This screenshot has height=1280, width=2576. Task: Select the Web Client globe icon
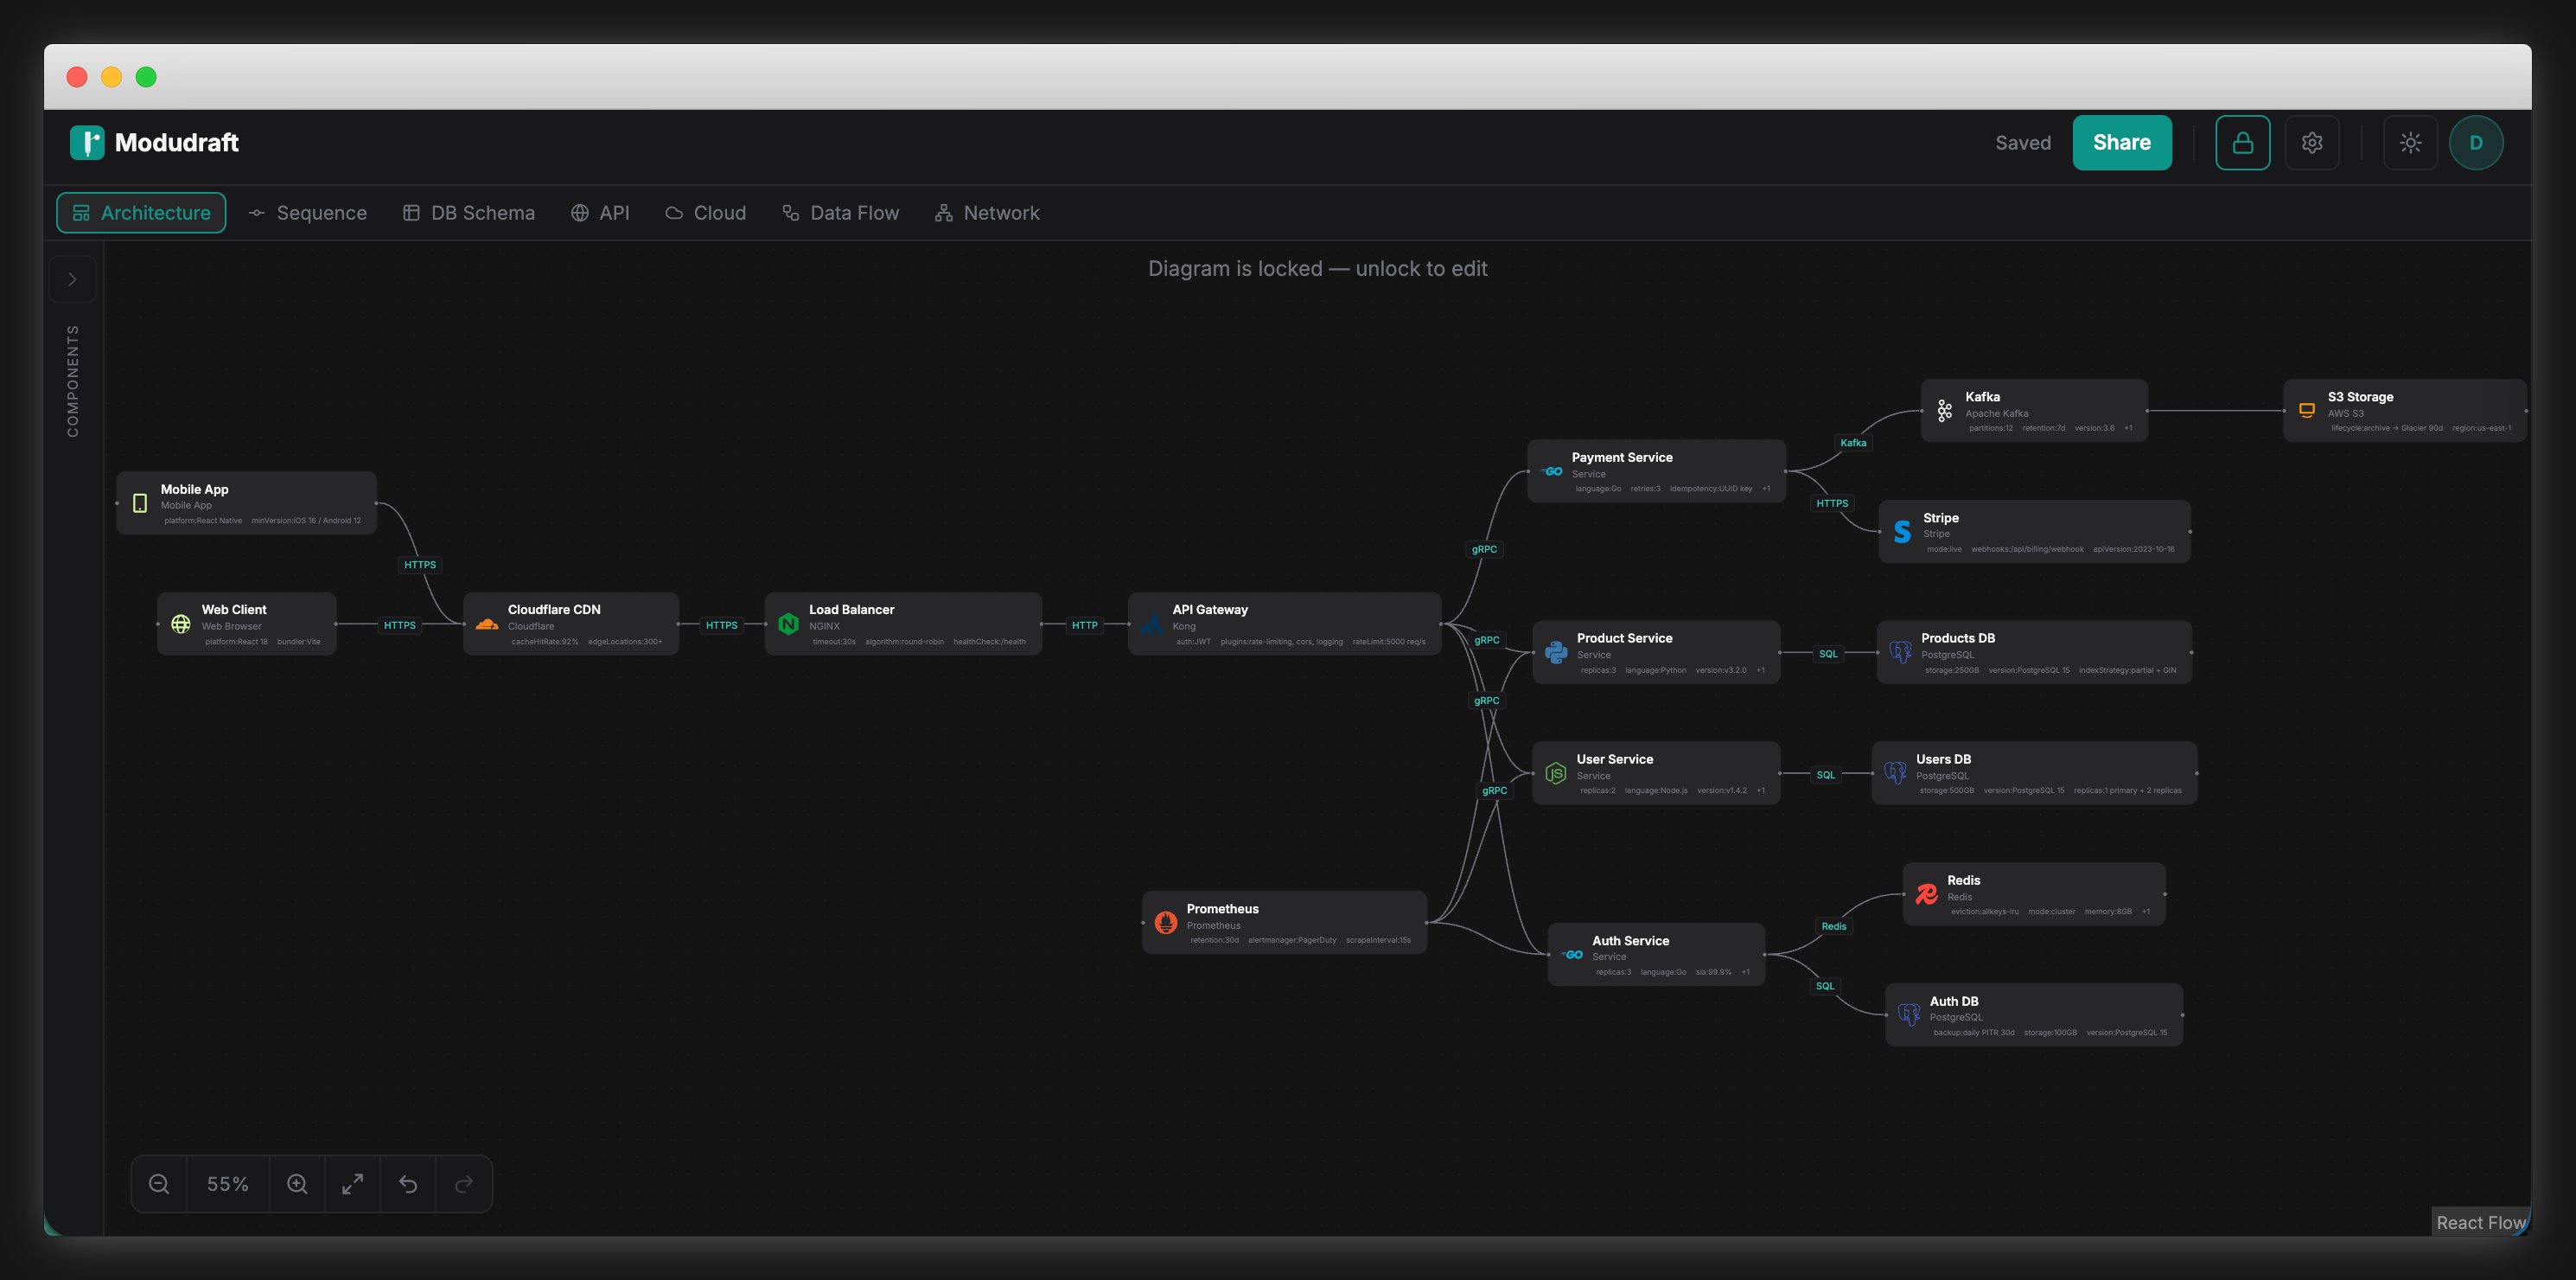point(181,624)
